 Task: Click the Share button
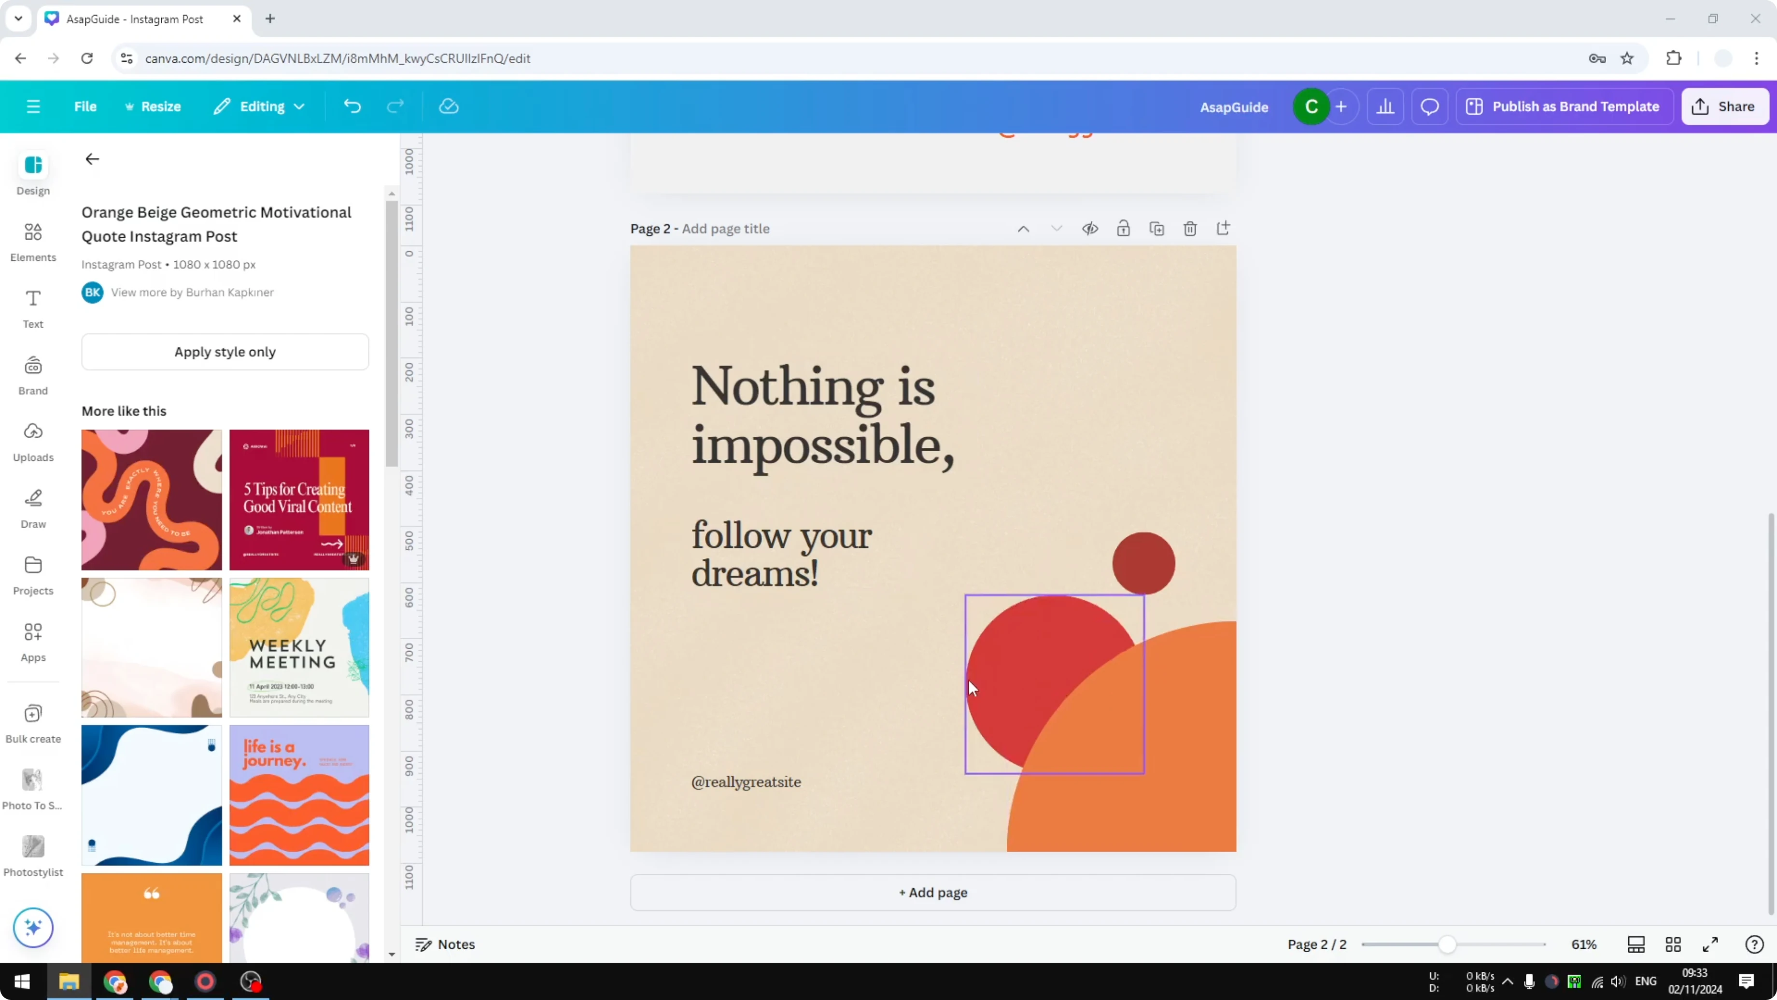(x=1725, y=106)
